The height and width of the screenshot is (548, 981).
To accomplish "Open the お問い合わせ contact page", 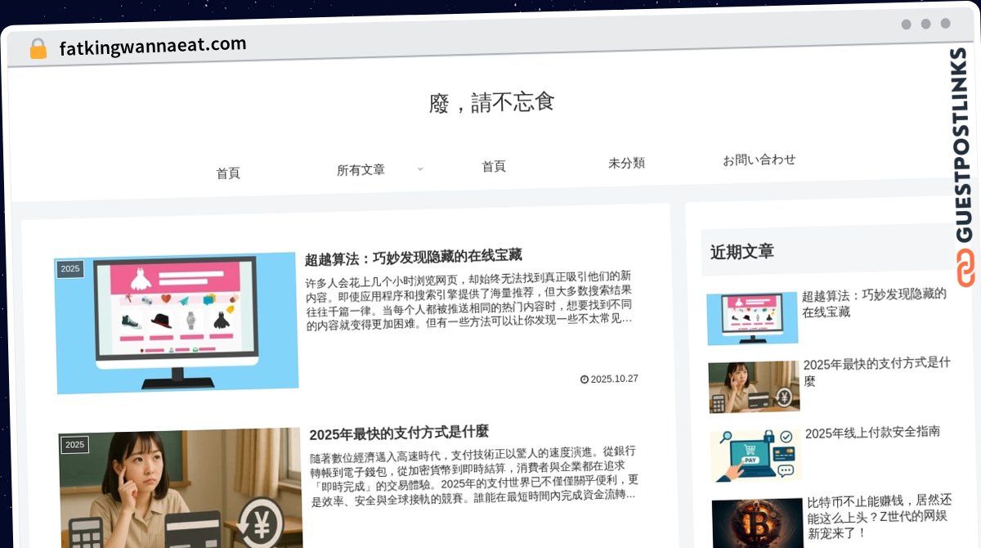I will [x=759, y=159].
